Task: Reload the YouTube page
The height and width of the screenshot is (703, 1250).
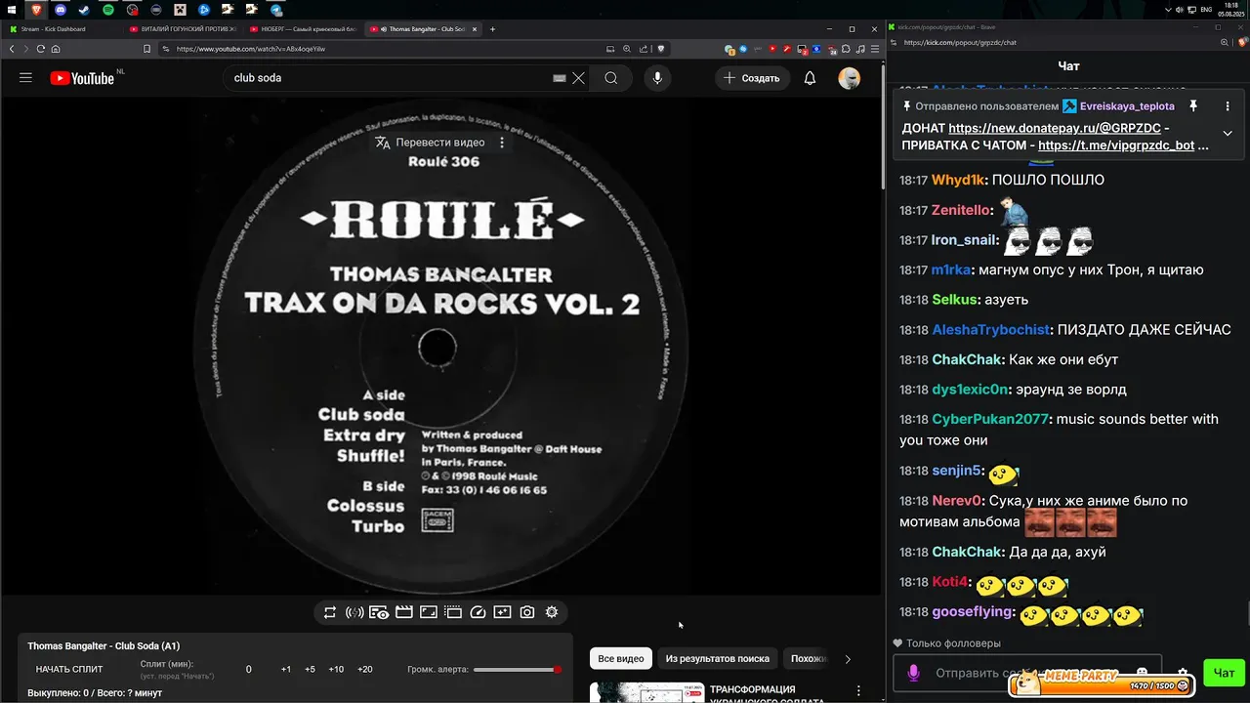Action: point(40,49)
